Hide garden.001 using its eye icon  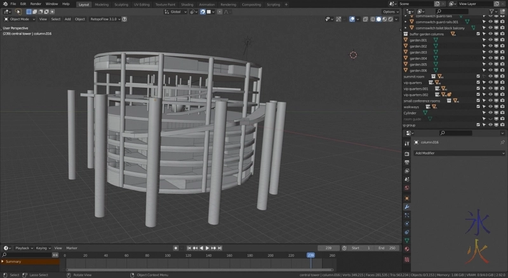490,40
